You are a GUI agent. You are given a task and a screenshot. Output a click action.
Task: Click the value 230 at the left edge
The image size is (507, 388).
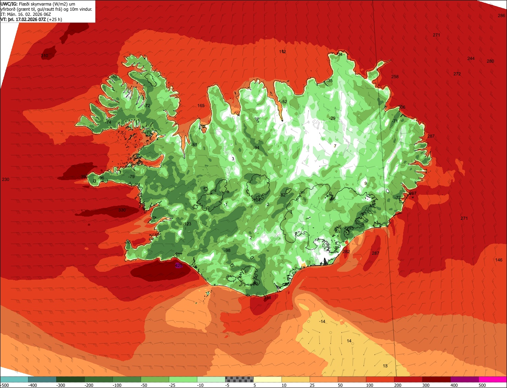click(6, 179)
